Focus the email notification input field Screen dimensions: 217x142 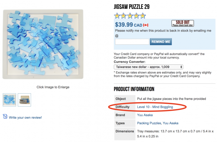[132, 42]
